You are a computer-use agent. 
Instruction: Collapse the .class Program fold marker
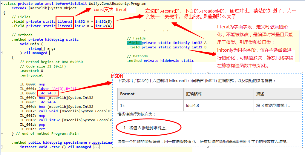click(x=1, y=4)
